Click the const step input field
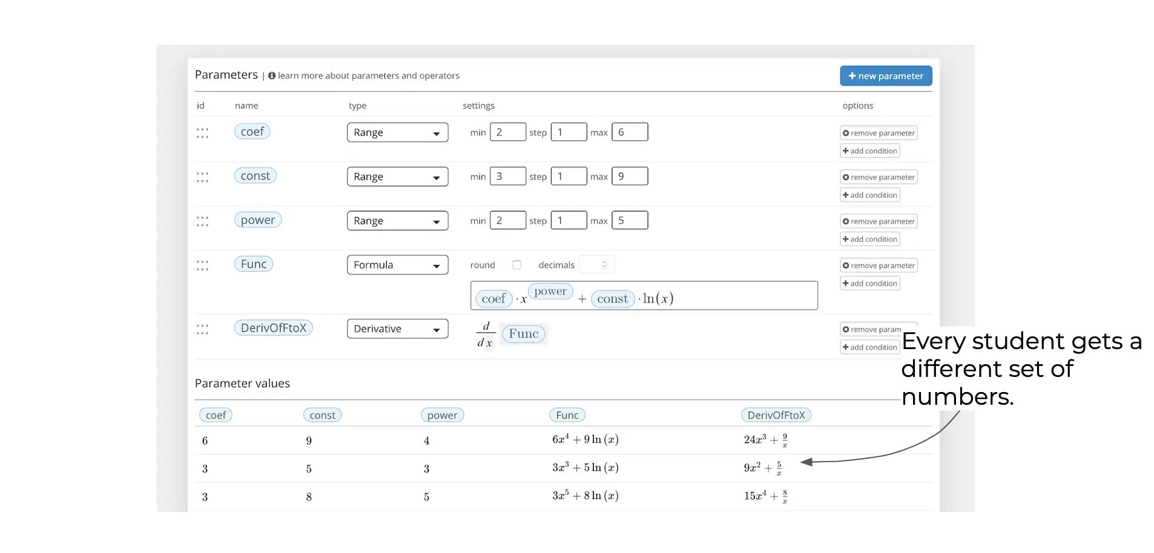1154x553 pixels. pyautogui.click(x=569, y=176)
